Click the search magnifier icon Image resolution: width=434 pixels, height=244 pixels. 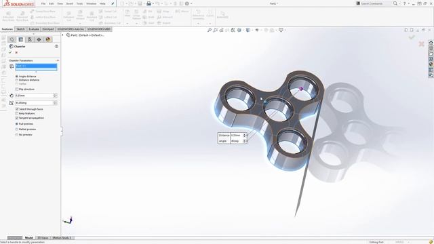coord(395,3)
